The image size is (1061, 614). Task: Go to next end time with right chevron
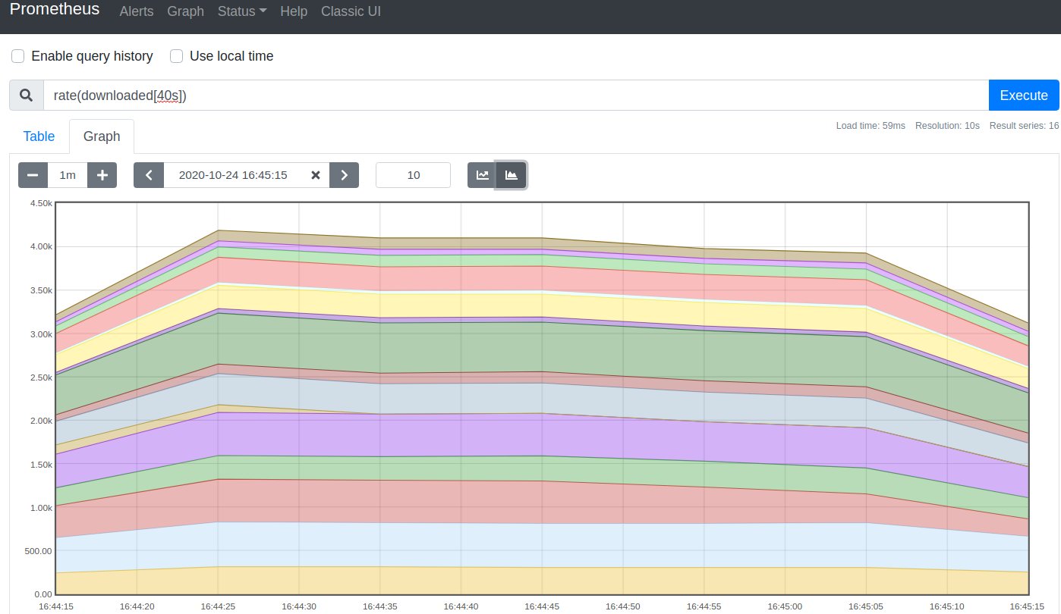344,175
